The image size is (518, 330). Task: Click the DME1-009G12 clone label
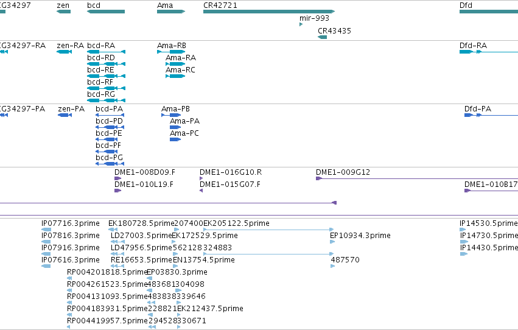(343, 172)
